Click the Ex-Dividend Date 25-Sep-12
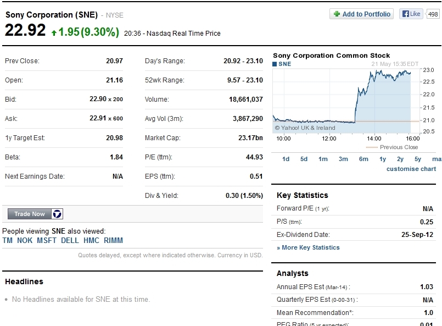The image size is (442, 326). 417,235
